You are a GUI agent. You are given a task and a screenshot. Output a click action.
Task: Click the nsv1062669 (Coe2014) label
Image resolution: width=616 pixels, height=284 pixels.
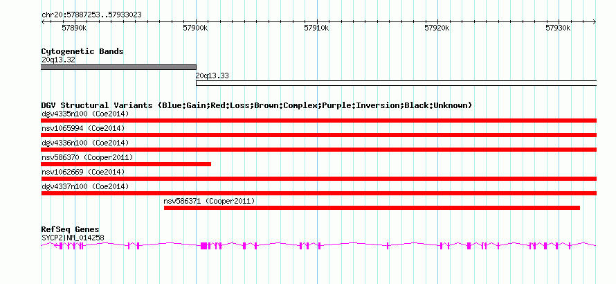pyautogui.click(x=83, y=172)
